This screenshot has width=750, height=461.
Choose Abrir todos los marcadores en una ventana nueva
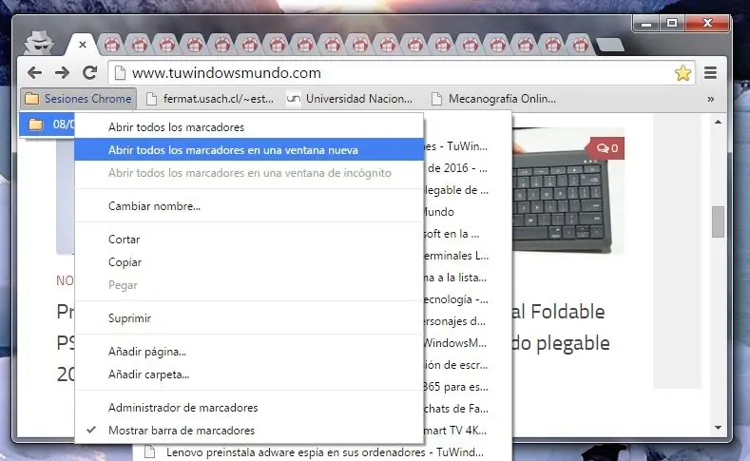point(249,149)
